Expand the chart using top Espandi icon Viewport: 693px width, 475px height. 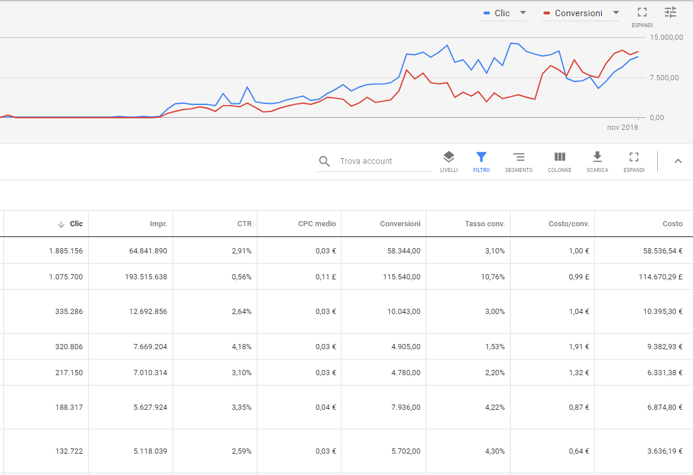point(642,13)
